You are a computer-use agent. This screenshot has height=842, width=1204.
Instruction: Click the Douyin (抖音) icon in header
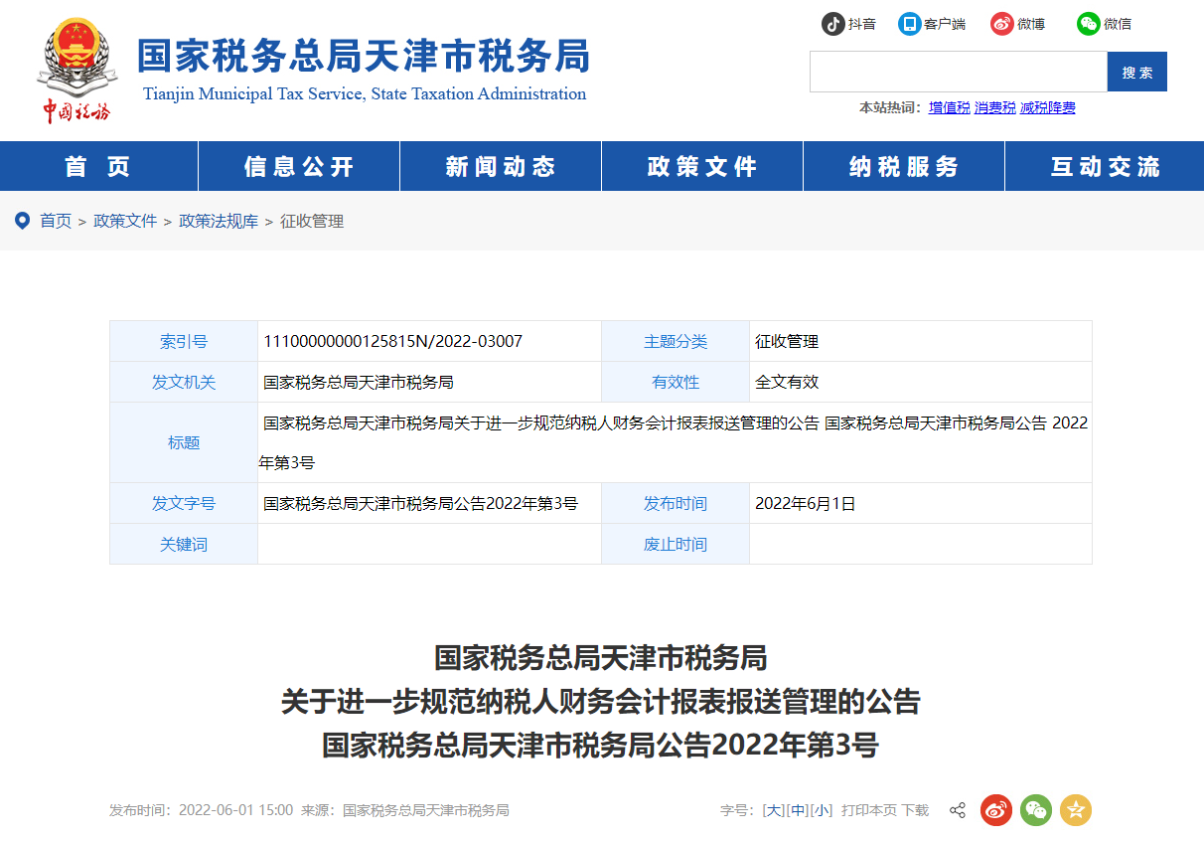832,24
